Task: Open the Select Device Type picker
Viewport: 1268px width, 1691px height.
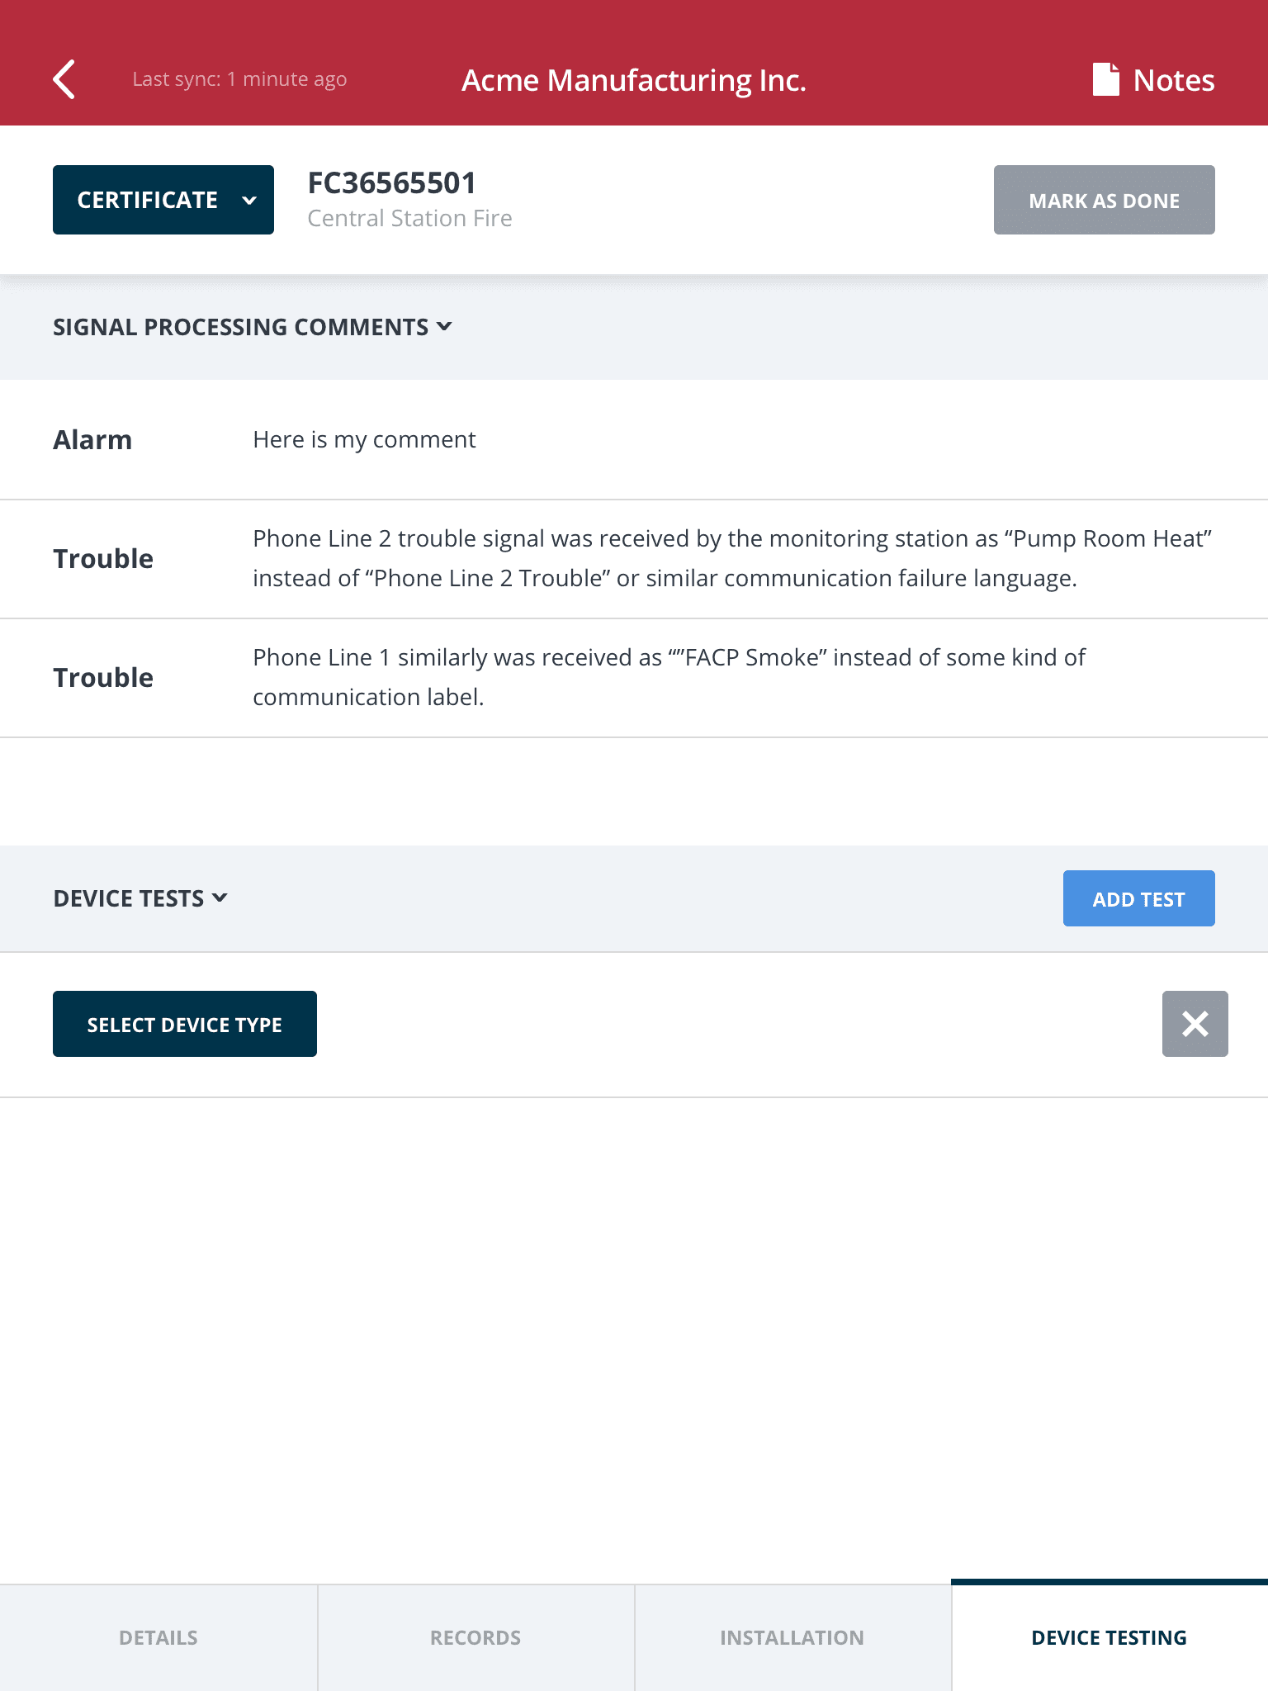Action: (184, 1024)
